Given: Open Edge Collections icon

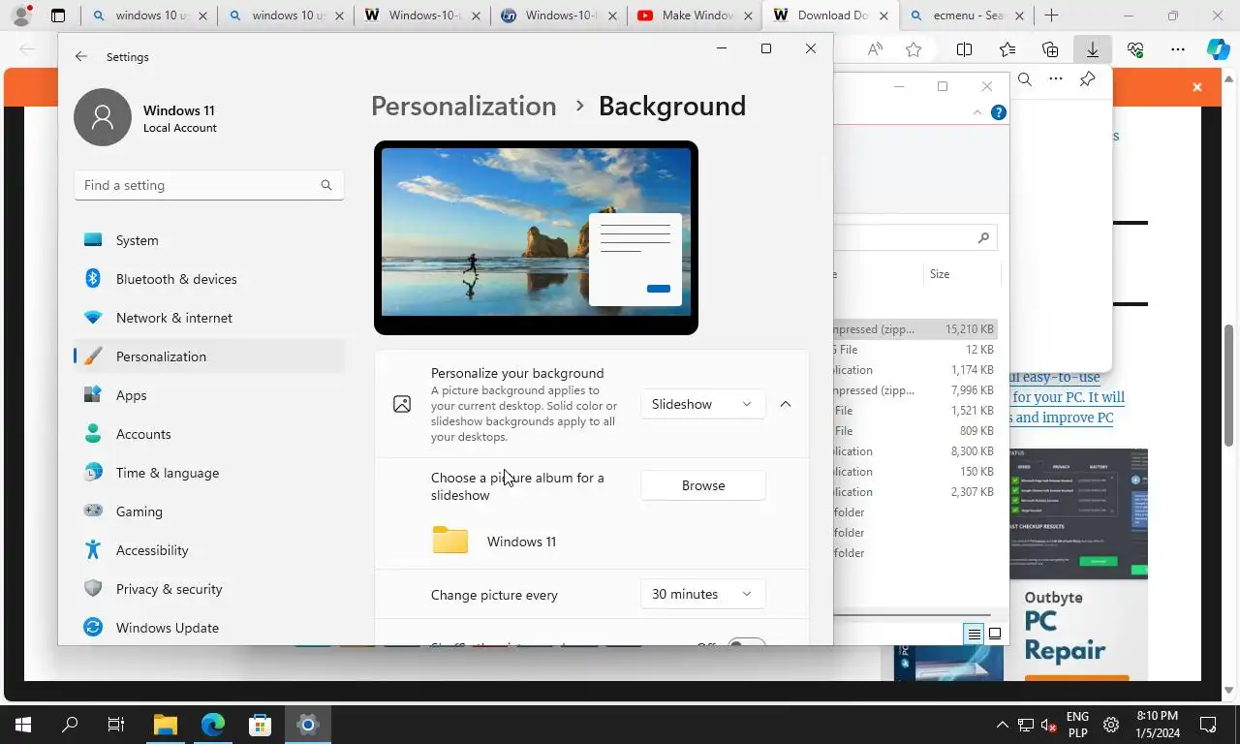Looking at the screenshot, I should coord(1050,49).
